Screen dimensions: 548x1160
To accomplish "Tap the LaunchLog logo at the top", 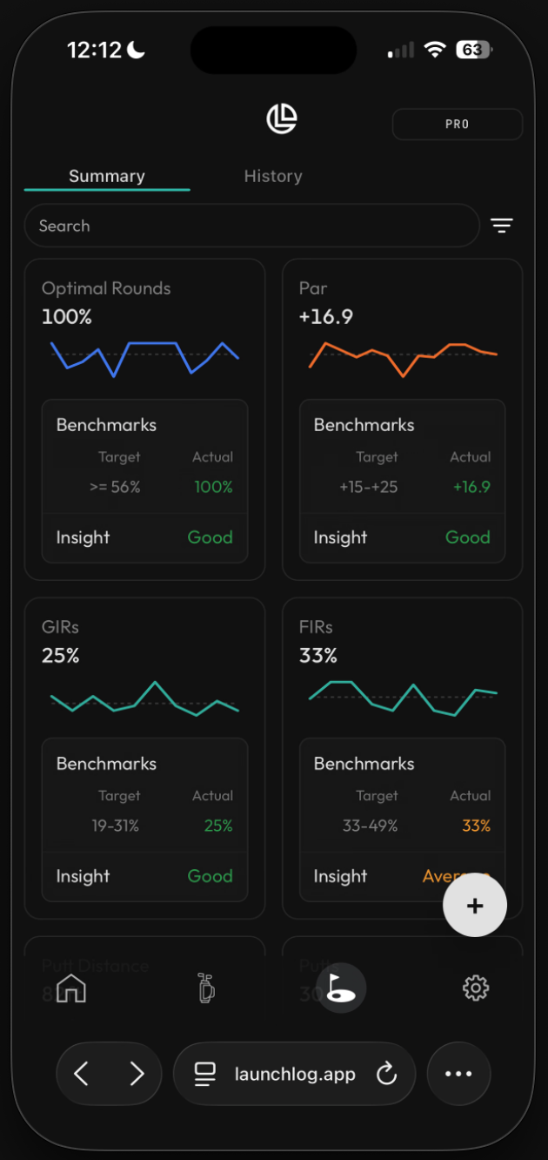I will click(282, 118).
